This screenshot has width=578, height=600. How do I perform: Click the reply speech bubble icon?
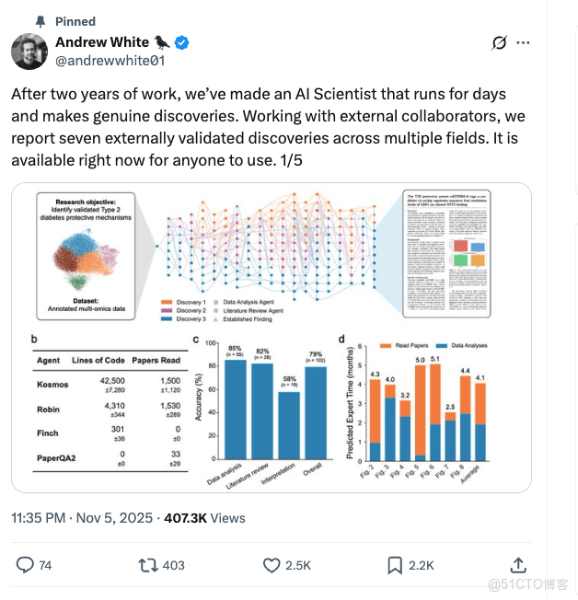coord(26,565)
